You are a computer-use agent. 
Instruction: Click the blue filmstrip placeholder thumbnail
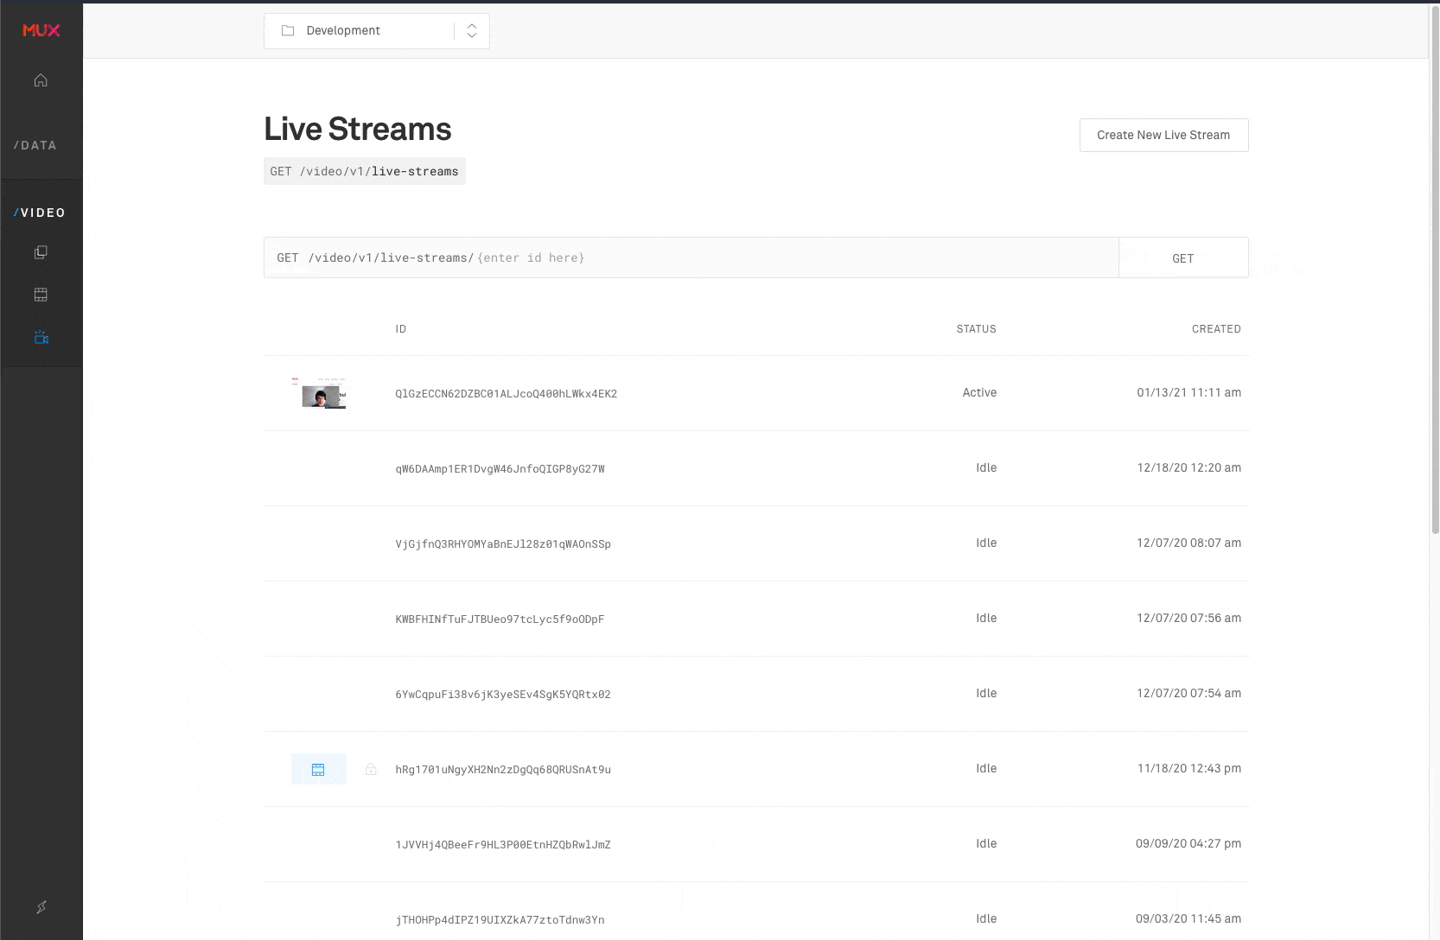tap(319, 768)
